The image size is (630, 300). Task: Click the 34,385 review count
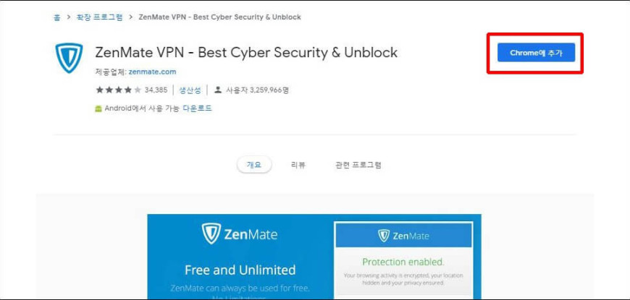156,90
